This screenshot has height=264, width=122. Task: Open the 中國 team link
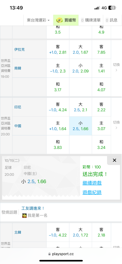click(18, 126)
